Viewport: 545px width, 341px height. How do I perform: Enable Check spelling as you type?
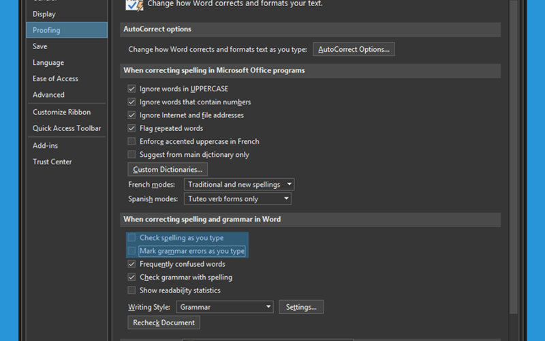[x=131, y=237]
